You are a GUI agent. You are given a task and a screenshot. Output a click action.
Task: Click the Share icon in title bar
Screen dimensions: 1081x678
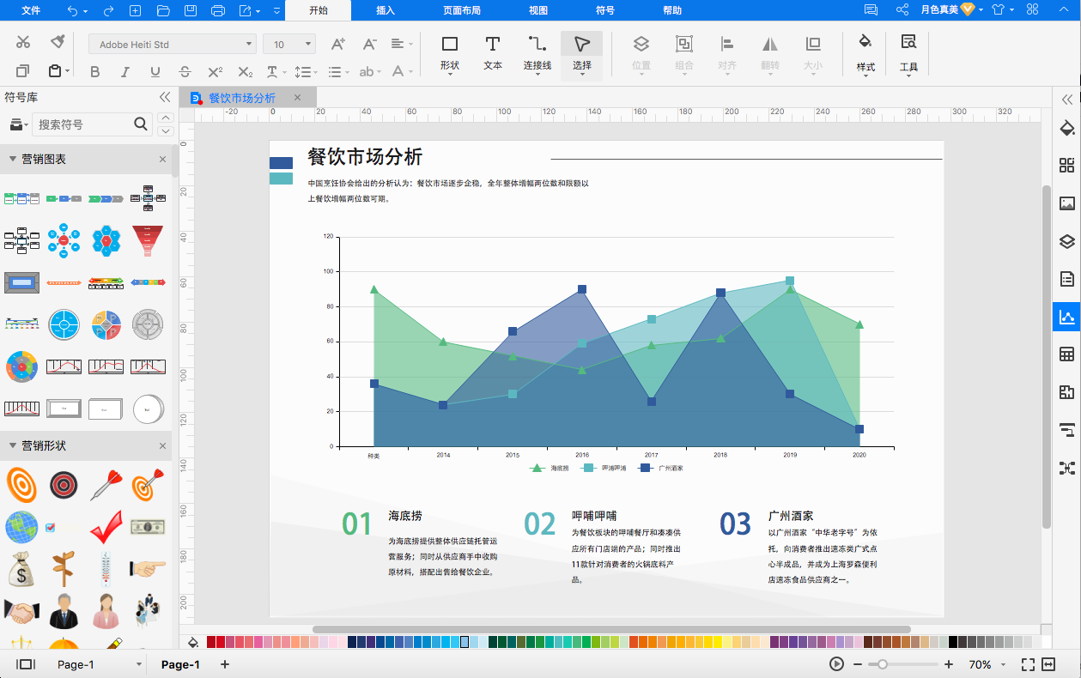902,10
